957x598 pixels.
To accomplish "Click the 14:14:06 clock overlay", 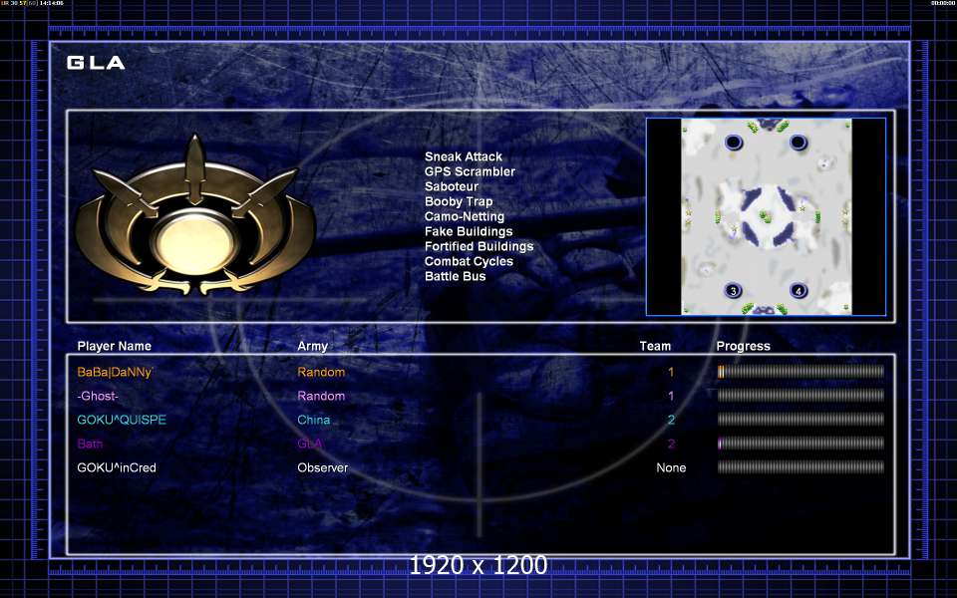I will coord(51,3).
